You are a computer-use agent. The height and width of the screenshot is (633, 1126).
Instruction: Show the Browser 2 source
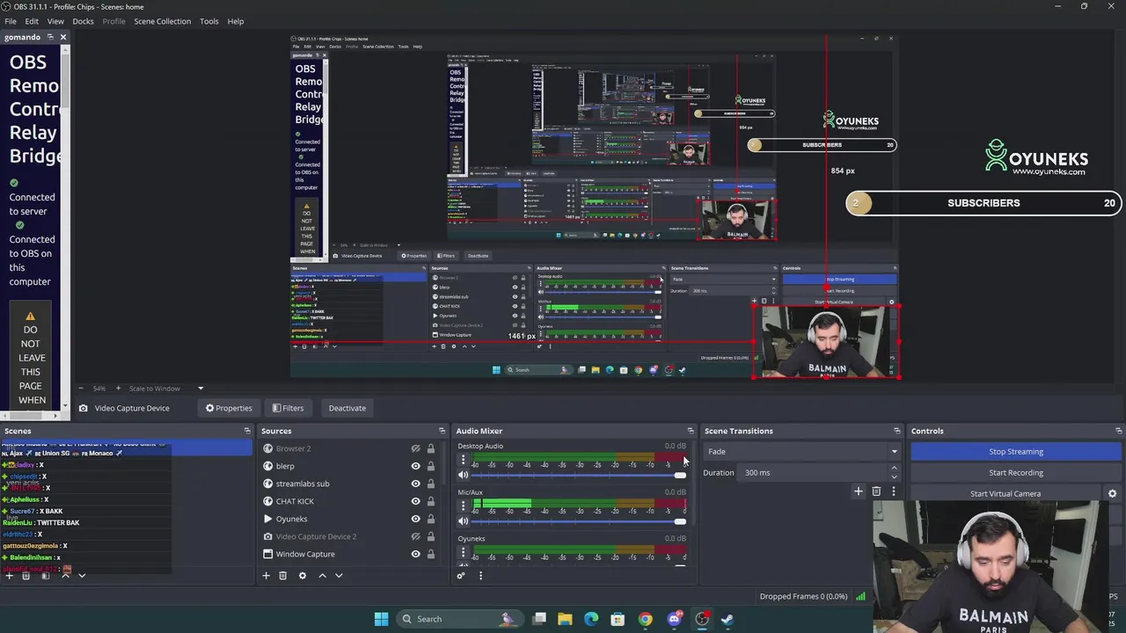click(x=415, y=448)
